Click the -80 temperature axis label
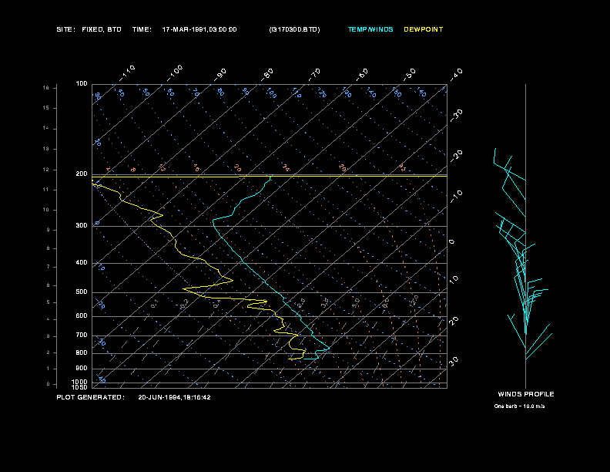This screenshot has height=472, width=610. (266, 75)
